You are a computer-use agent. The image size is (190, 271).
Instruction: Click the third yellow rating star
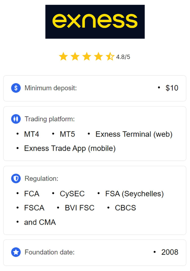pyautogui.click(x=87, y=57)
